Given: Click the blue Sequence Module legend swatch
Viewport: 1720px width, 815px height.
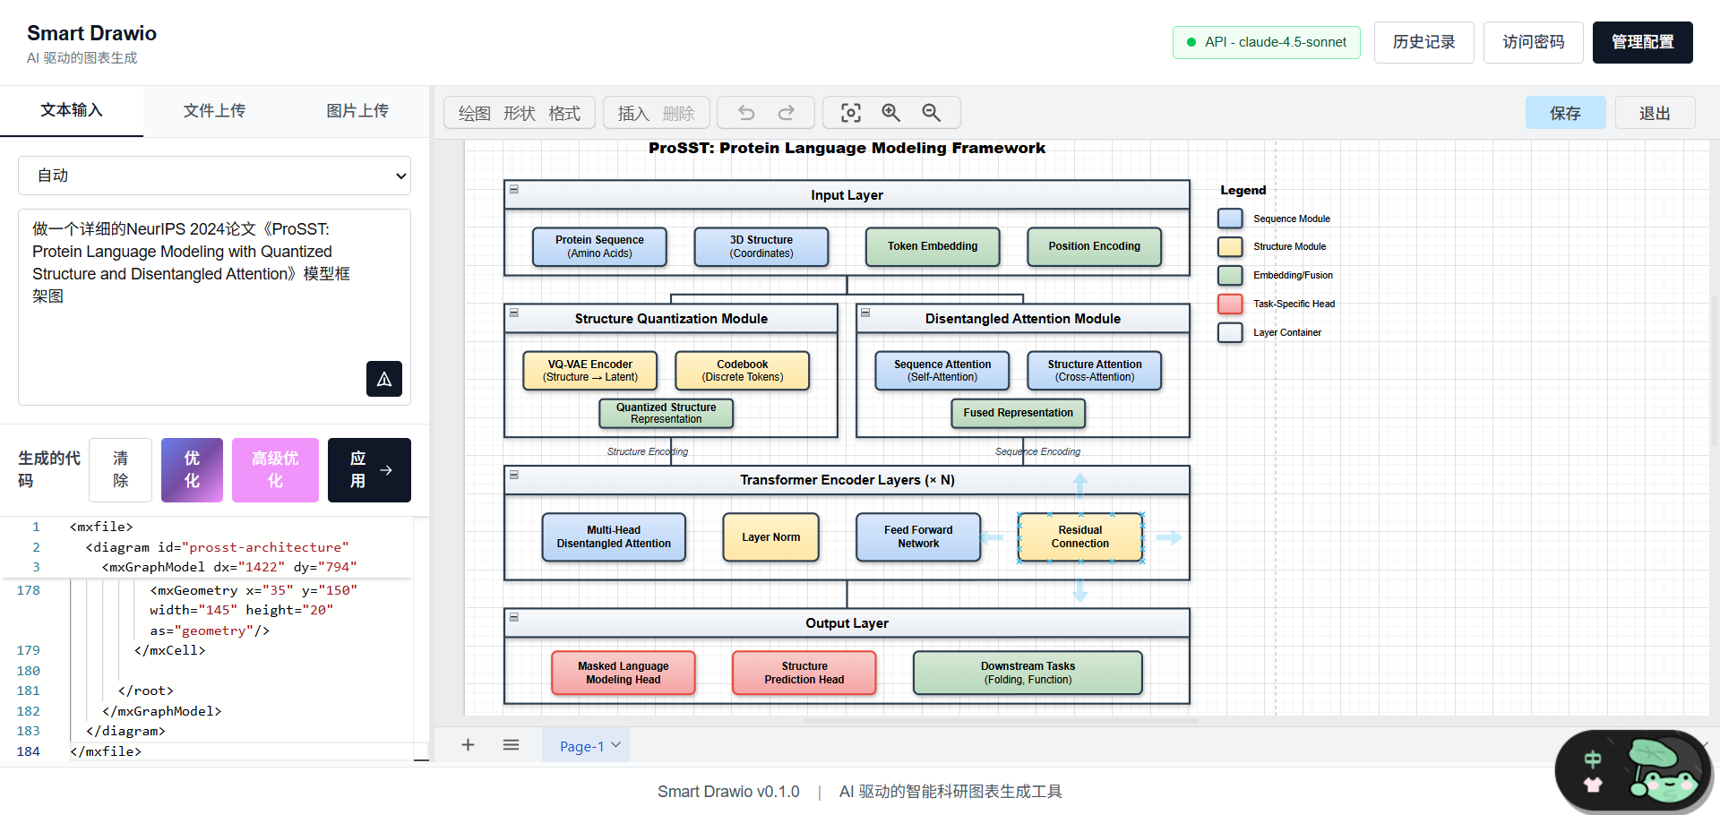Looking at the screenshot, I should click(x=1230, y=219).
